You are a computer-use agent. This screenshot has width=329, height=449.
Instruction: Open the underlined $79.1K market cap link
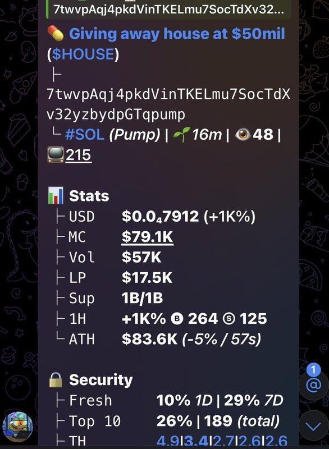[x=147, y=237]
